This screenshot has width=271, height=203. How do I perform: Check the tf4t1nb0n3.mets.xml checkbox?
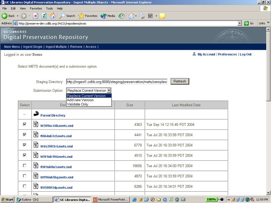click(25, 166)
